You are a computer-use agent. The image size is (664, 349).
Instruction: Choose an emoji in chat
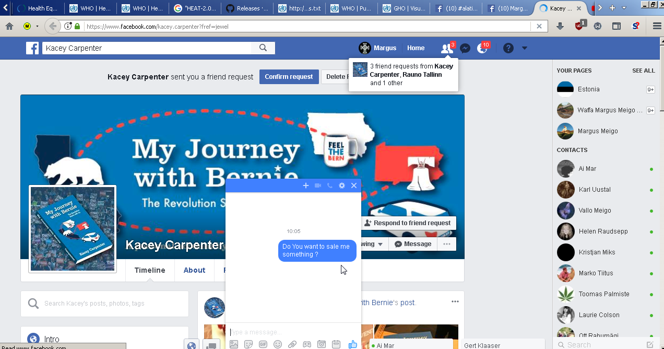(278, 344)
